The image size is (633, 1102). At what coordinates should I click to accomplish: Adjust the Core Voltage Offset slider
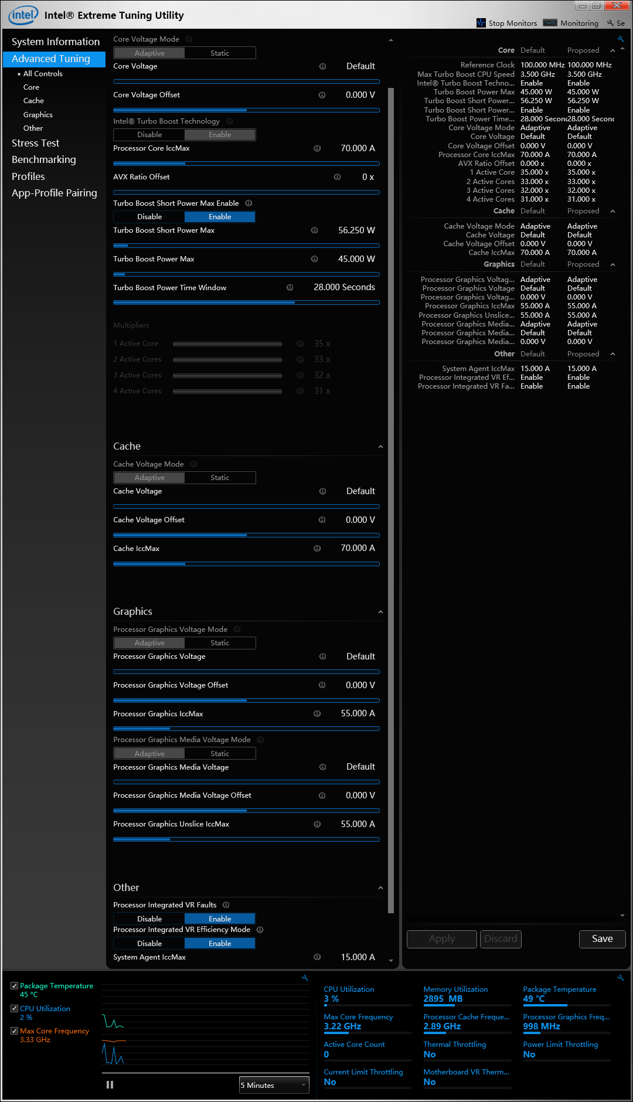coord(246,110)
